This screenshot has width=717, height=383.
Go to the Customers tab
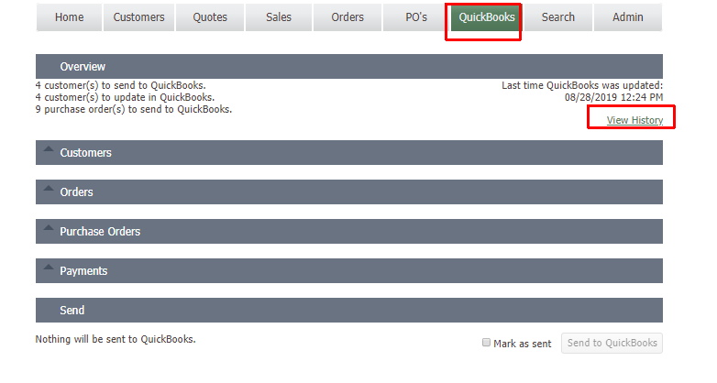[138, 17]
